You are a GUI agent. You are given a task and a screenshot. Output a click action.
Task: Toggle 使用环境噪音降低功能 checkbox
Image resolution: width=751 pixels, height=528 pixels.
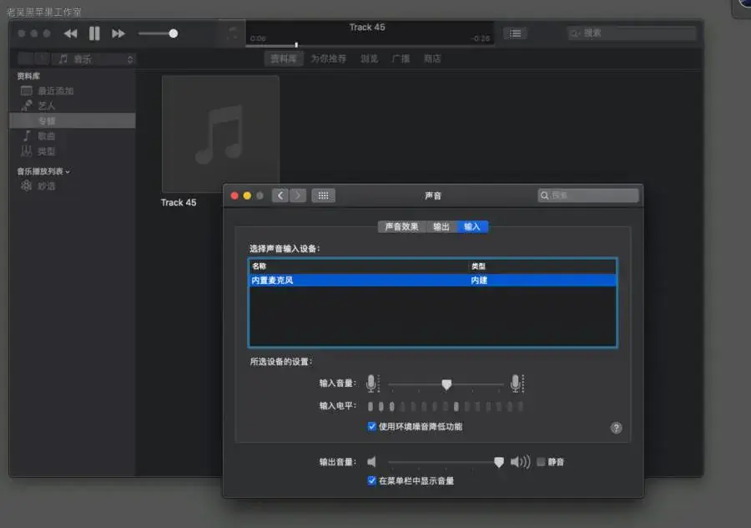coord(371,426)
